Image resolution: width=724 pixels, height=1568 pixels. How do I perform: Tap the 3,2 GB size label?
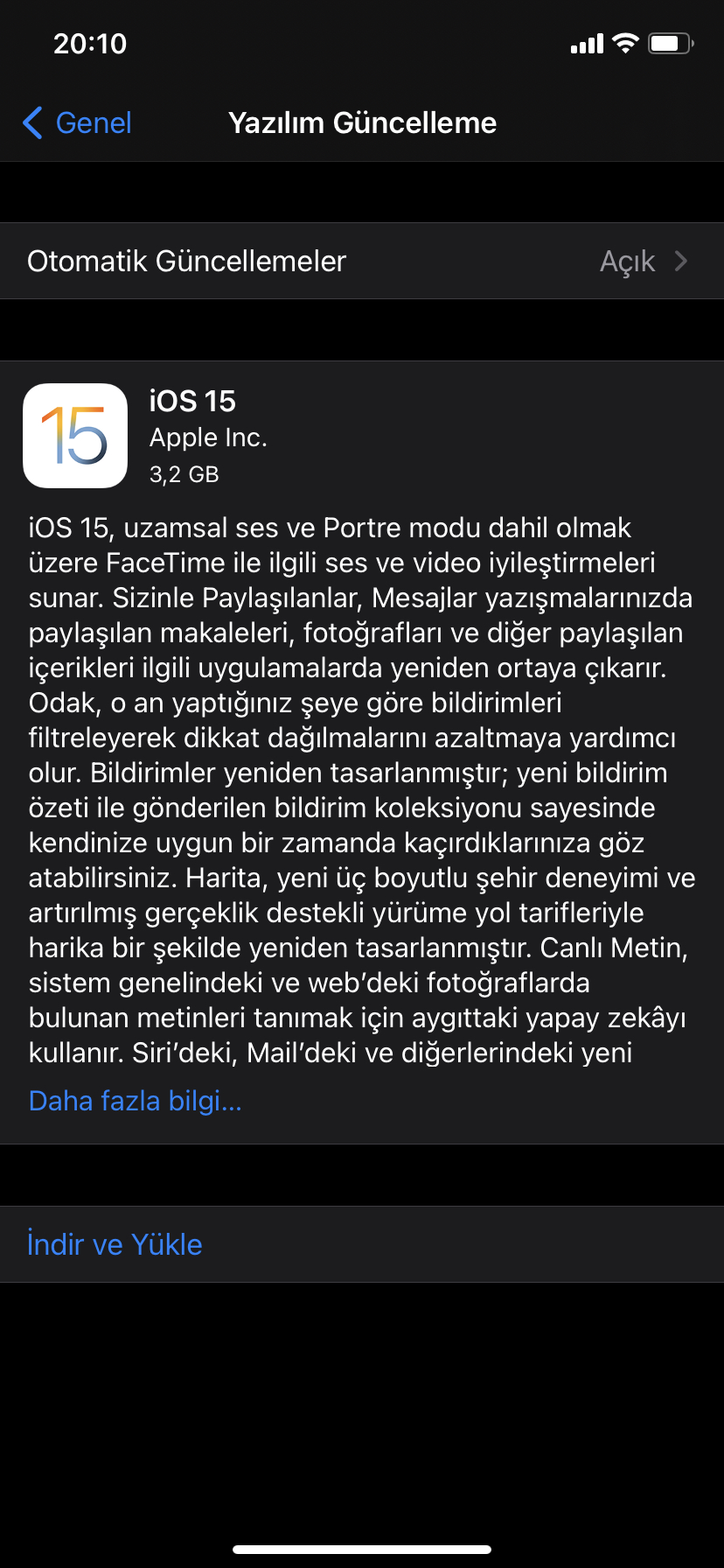click(184, 474)
